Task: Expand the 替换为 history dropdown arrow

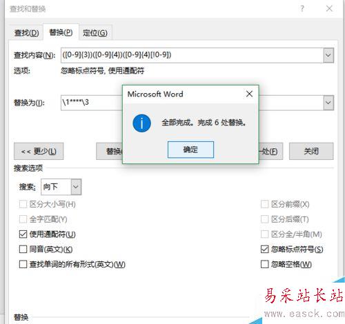Action: (328, 103)
